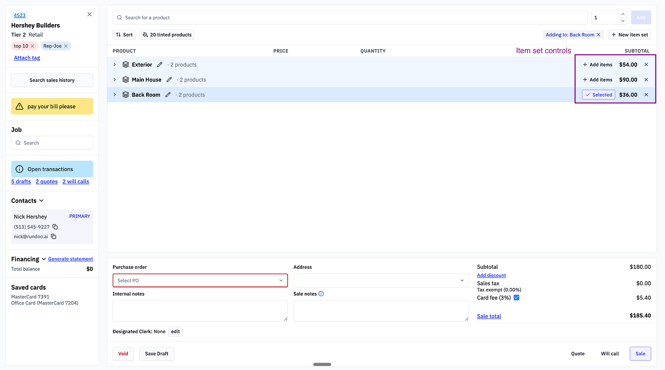Screen dimensions: 665x370
Task: Click the Sale notes text area
Action: pos(381,311)
